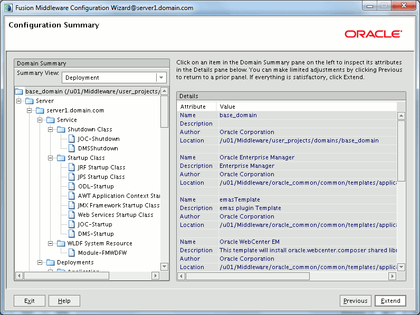
Task: Collapse the Startup Class node
Action: point(50,158)
